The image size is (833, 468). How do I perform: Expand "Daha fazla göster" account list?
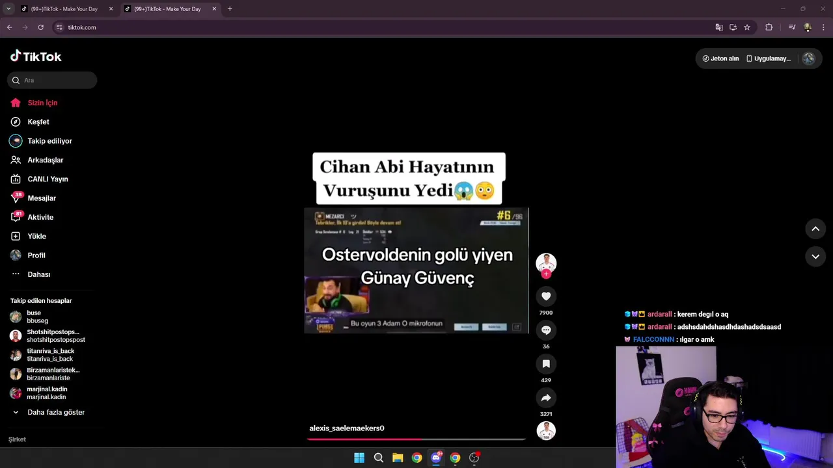click(49, 412)
